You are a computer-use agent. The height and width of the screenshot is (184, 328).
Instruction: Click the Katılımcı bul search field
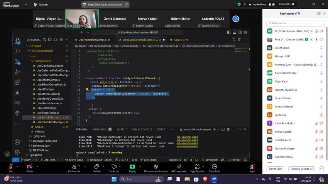(295, 23)
